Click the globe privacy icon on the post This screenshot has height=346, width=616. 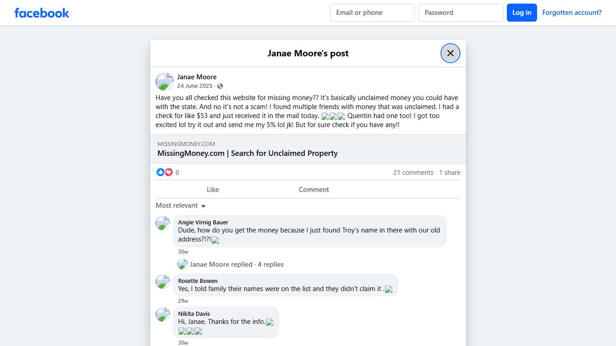click(x=220, y=86)
